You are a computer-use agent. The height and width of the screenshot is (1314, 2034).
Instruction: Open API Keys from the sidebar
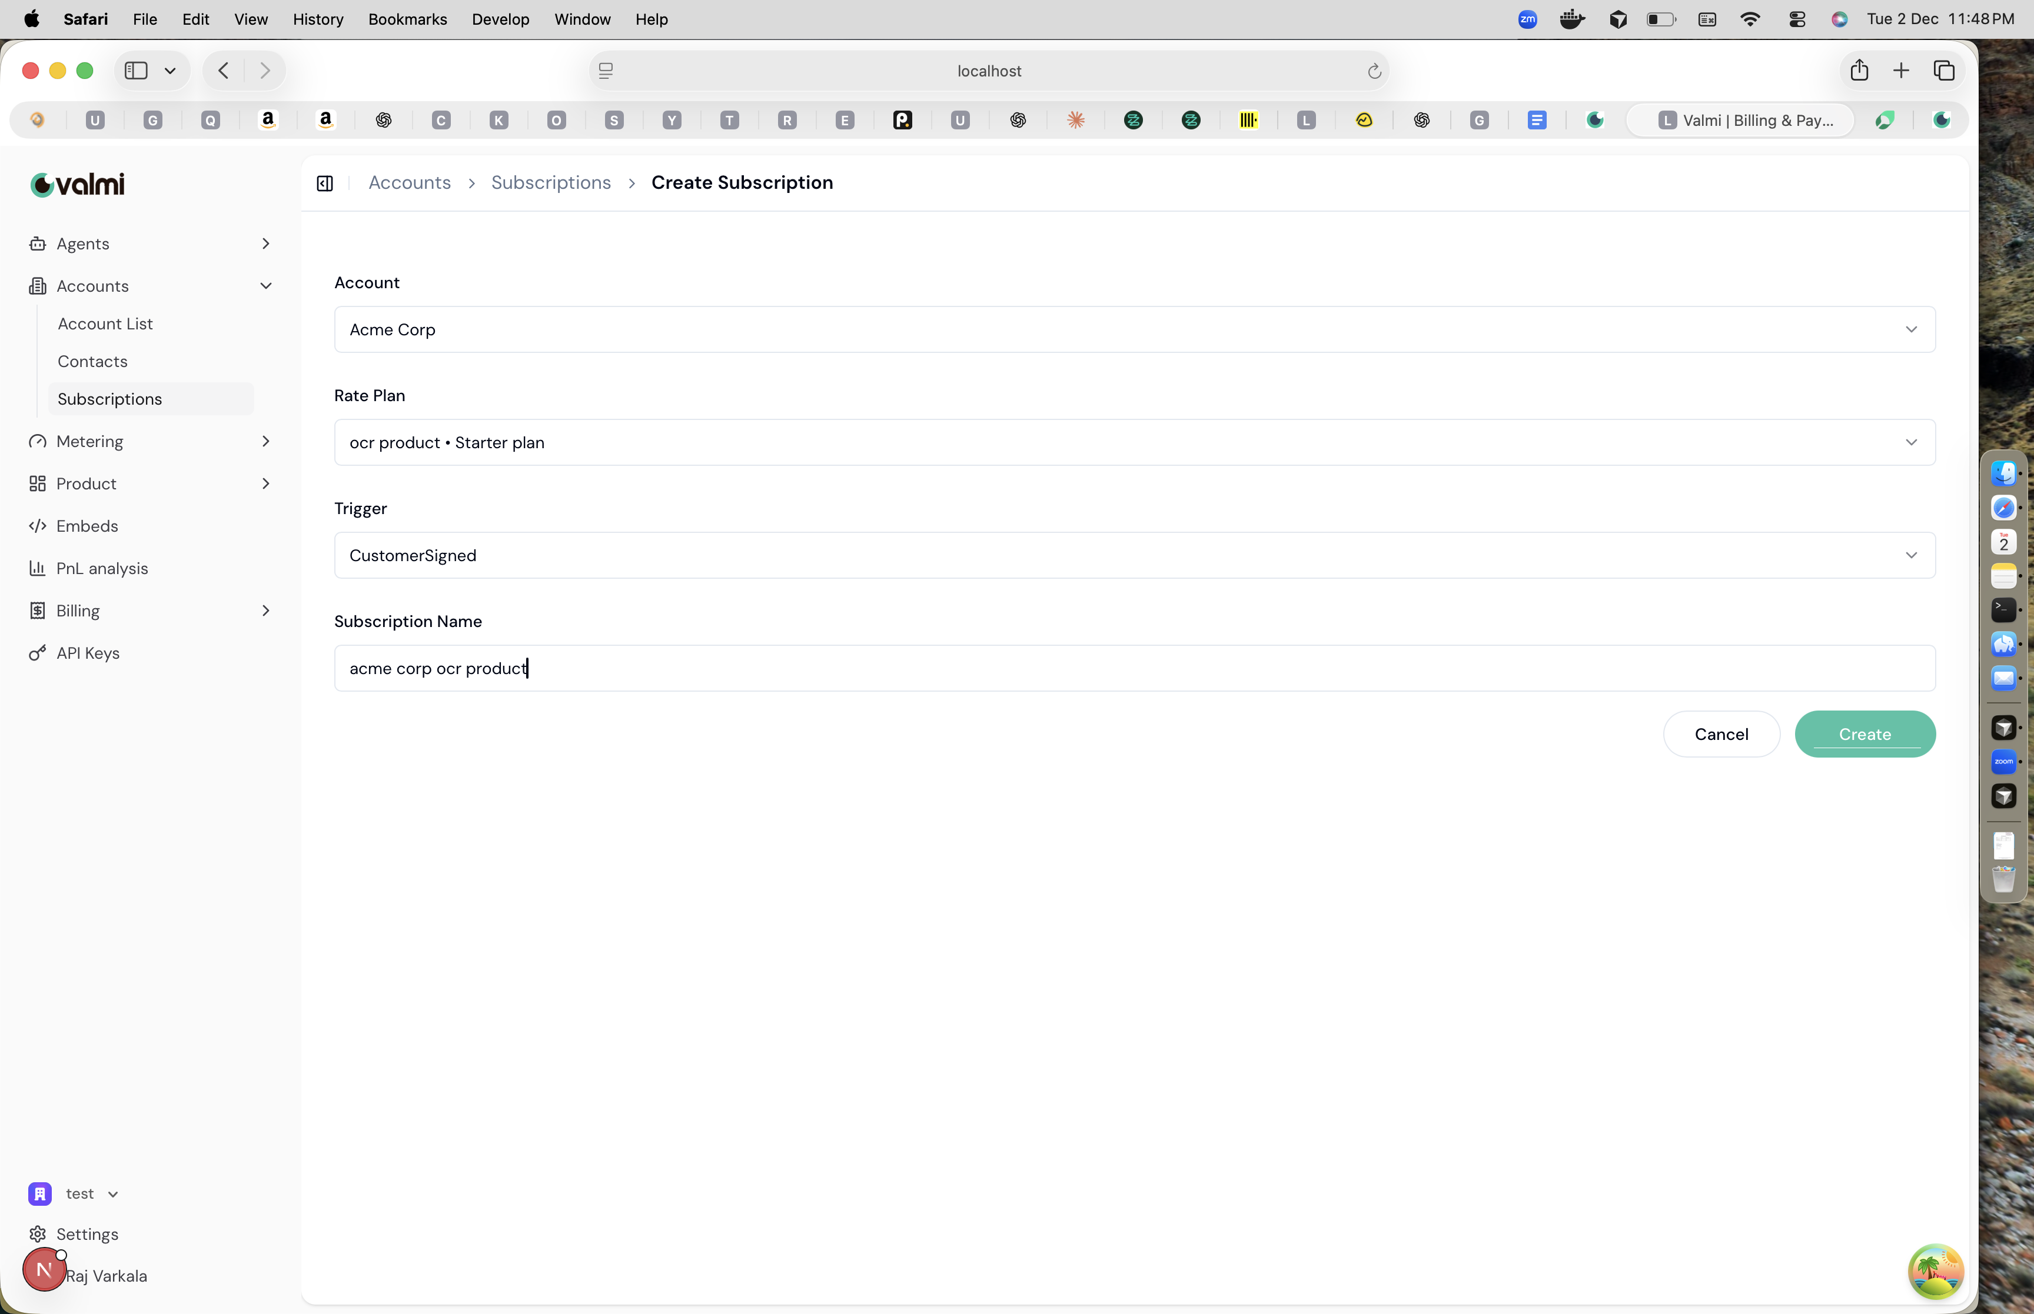coord(87,653)
